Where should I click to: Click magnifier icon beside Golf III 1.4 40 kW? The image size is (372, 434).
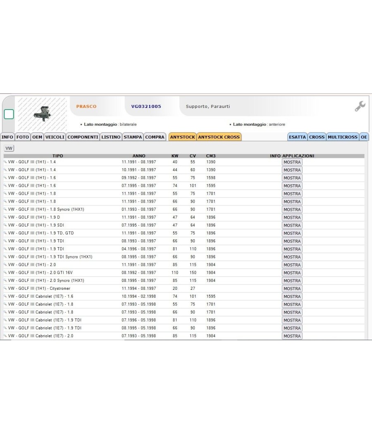point(5,162)
